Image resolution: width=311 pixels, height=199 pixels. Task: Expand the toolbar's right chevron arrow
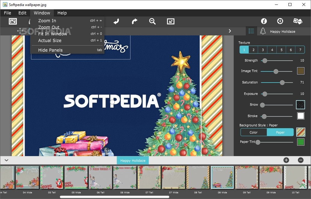click(230, 31)
